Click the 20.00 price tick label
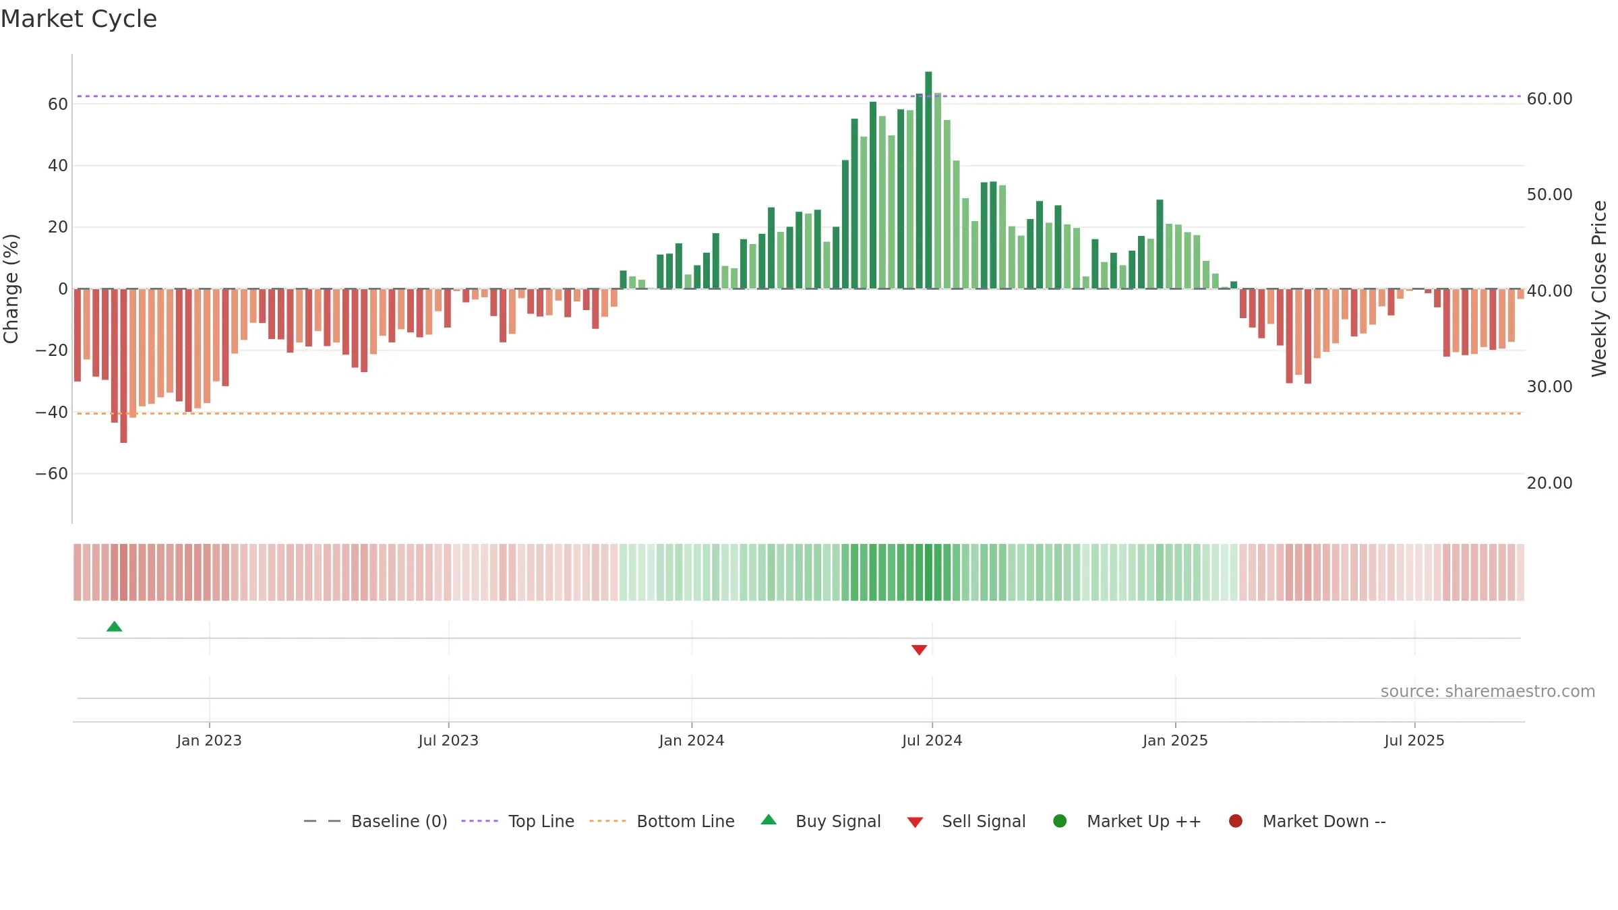The image size is (1618, 910). [x=1550, y=483]
